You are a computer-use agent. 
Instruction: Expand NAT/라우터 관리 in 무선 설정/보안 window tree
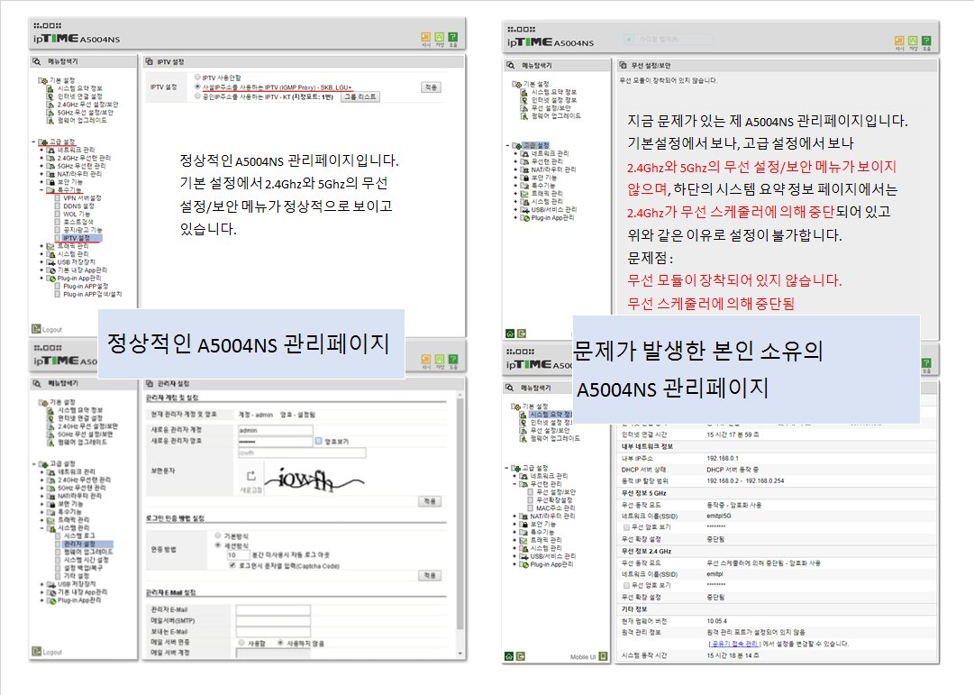click(x=515, y=169)
